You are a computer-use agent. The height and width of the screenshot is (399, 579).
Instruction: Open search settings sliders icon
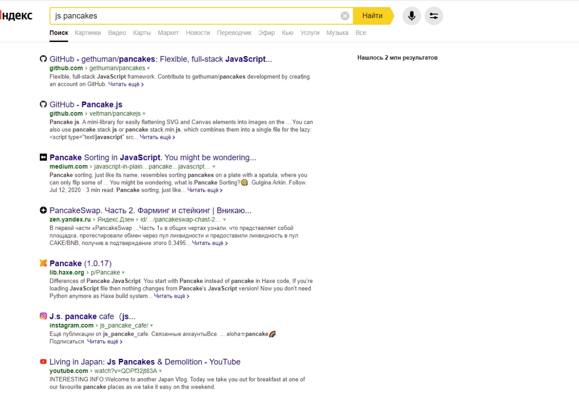434,16
